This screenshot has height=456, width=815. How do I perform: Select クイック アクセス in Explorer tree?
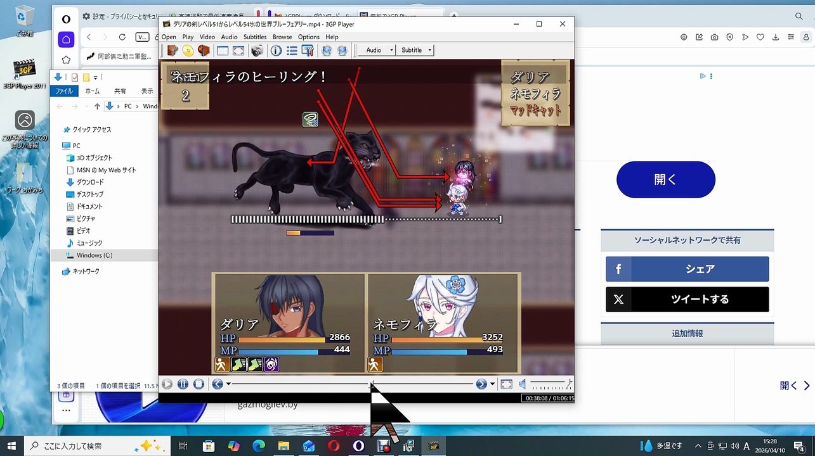(92, 129)
